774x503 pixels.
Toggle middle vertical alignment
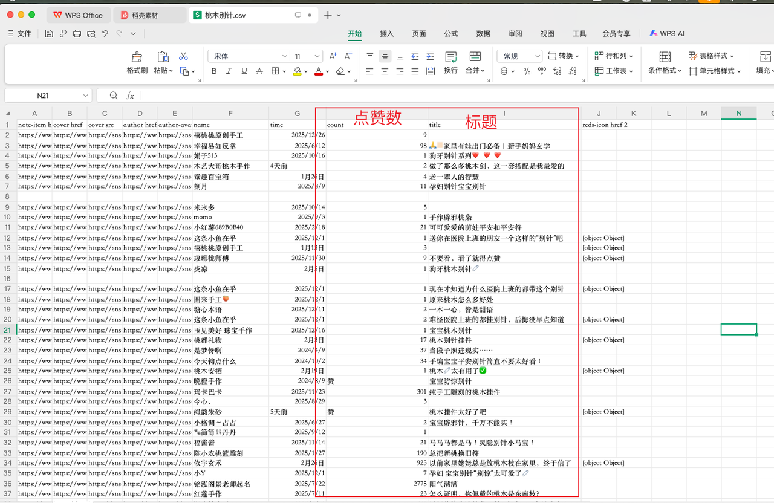coord(385,56)
